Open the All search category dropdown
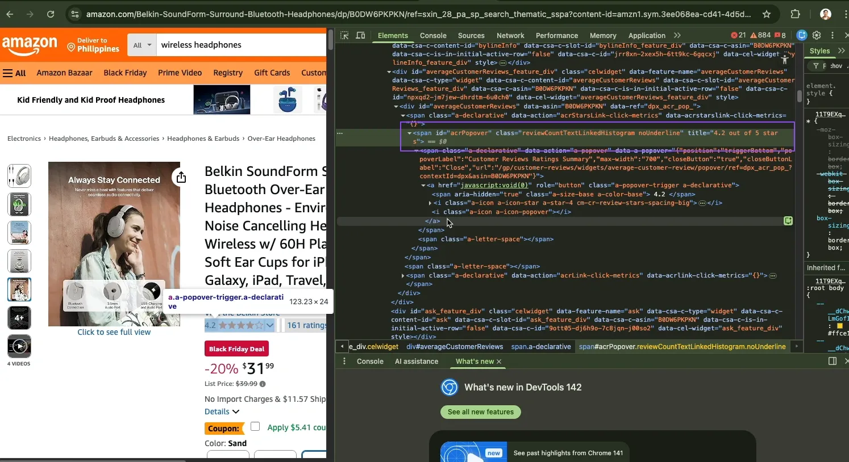This screenshot has height=462, width=849. coord(141,45)
